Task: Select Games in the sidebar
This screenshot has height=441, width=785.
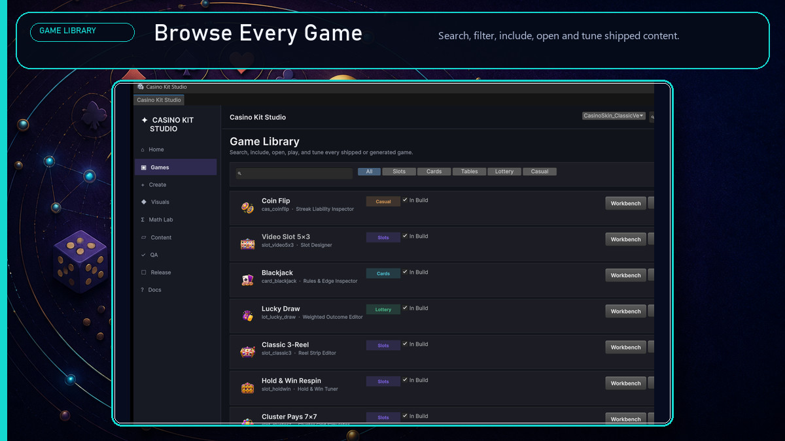Action: (175, 167)
